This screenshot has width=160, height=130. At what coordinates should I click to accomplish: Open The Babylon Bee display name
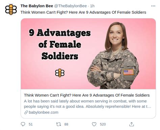[x=37, y=6]
